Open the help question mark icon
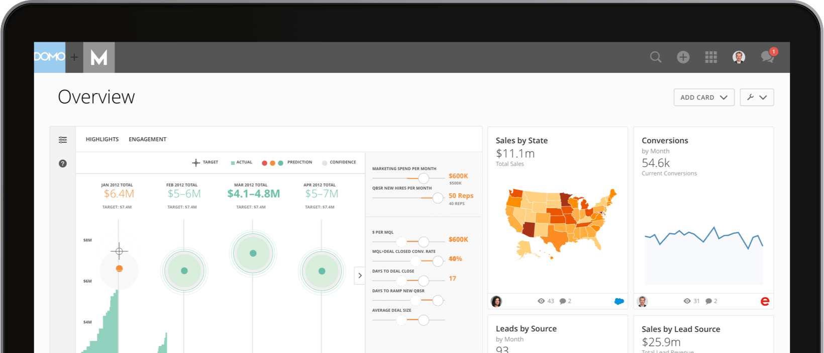This screenshot has width=824, height=353. (63, 163)
